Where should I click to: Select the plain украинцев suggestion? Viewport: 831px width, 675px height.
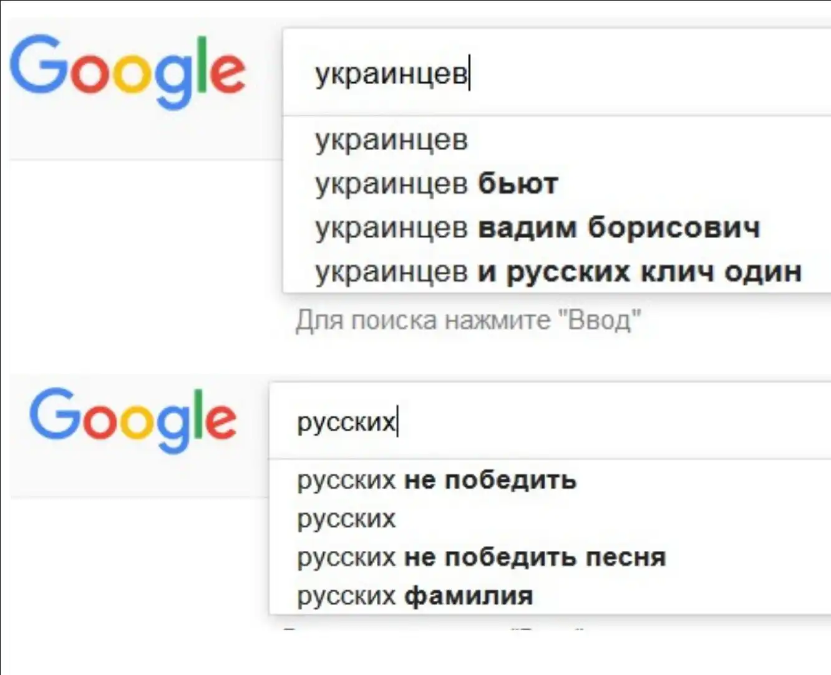(x=391, y=140)
